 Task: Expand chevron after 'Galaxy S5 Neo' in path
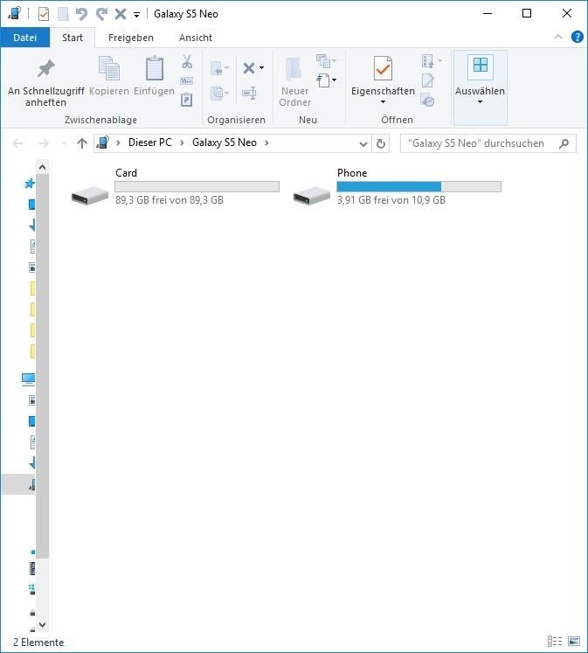266,142
